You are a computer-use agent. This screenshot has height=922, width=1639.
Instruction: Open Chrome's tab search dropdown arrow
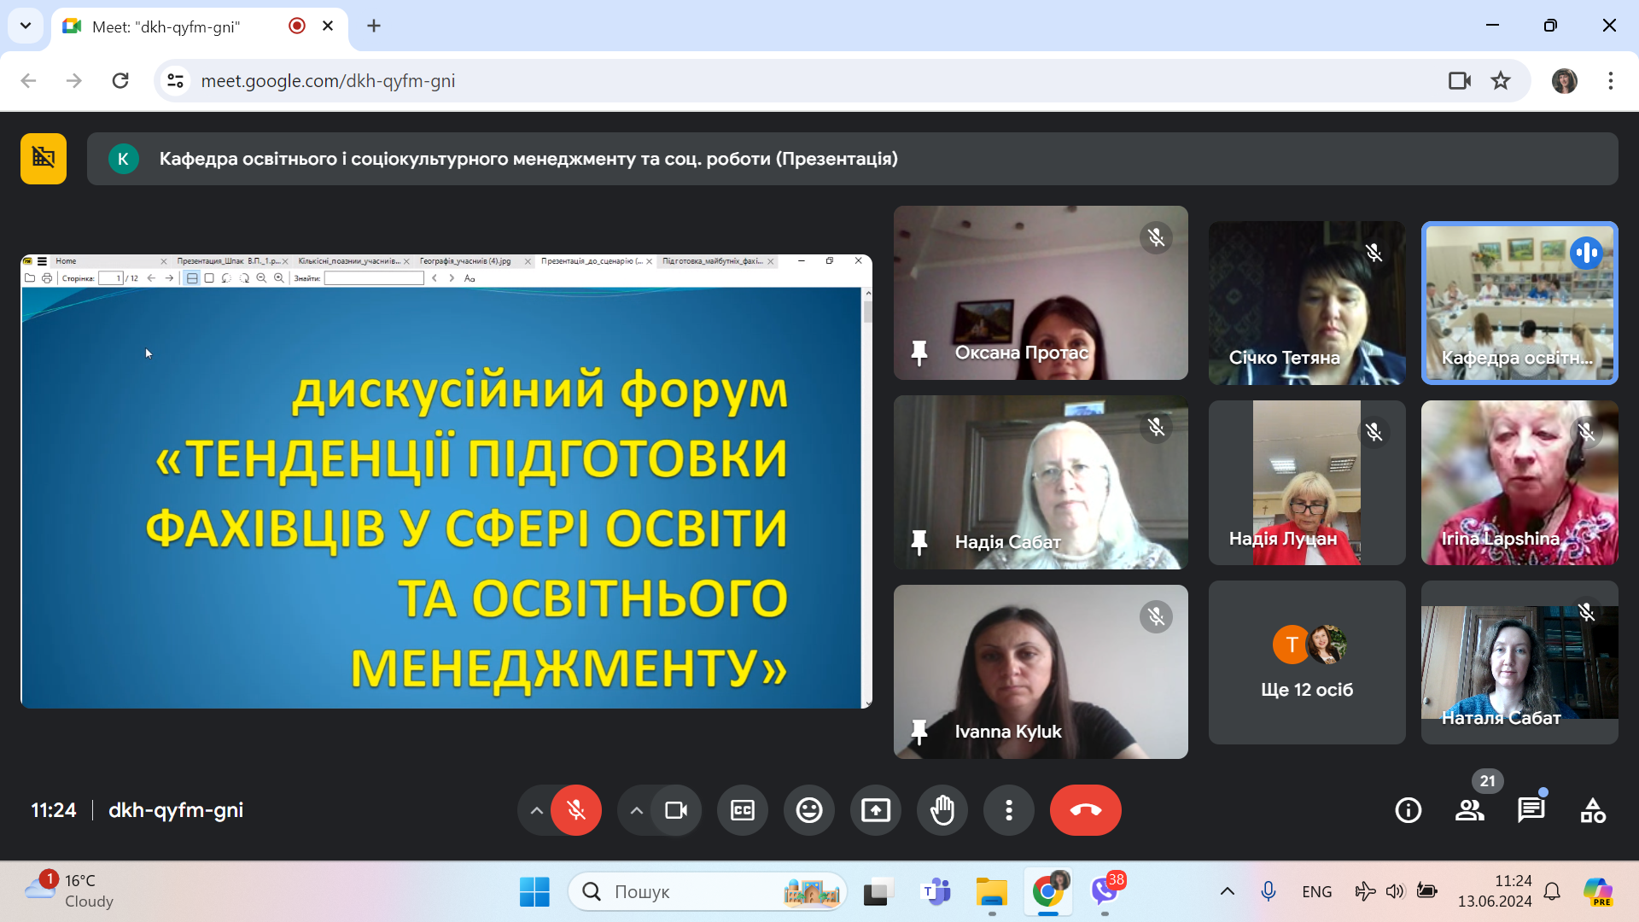(x=26, y=26)
